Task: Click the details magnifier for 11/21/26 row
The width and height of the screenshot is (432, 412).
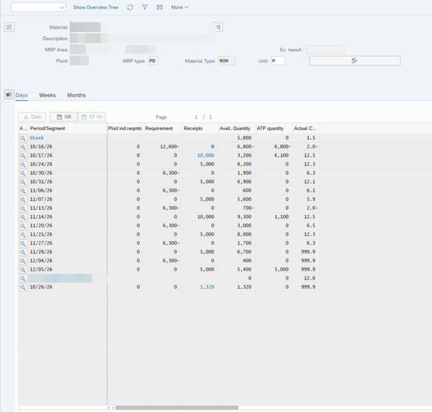Action: coord(23,234)
